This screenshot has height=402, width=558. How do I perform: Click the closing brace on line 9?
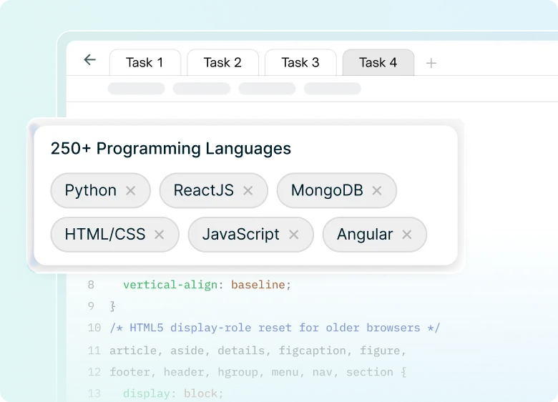(113, 306)
